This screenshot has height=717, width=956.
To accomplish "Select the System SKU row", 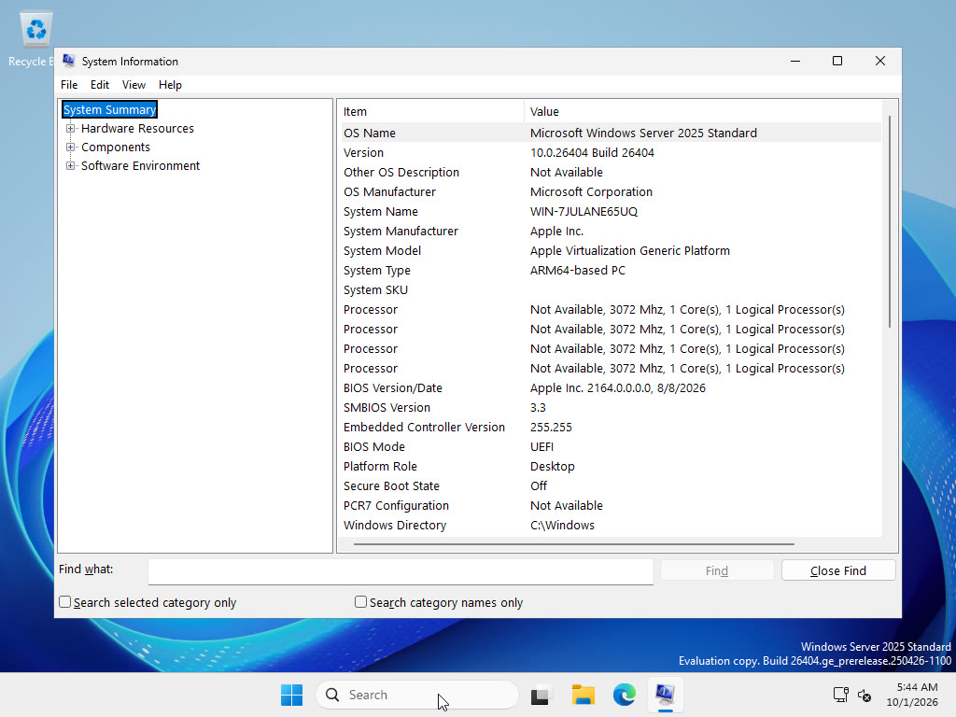I will tap(611, 289).
